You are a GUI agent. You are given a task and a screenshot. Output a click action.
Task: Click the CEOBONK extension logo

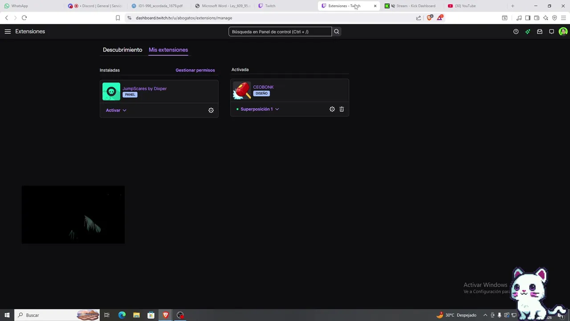point(242,91)
